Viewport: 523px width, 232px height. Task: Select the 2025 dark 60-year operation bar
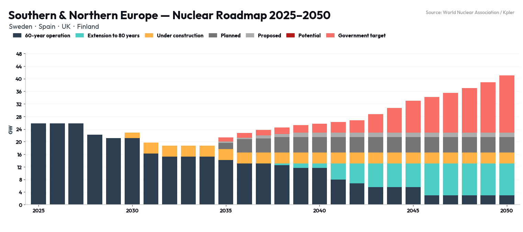[38, 164]
